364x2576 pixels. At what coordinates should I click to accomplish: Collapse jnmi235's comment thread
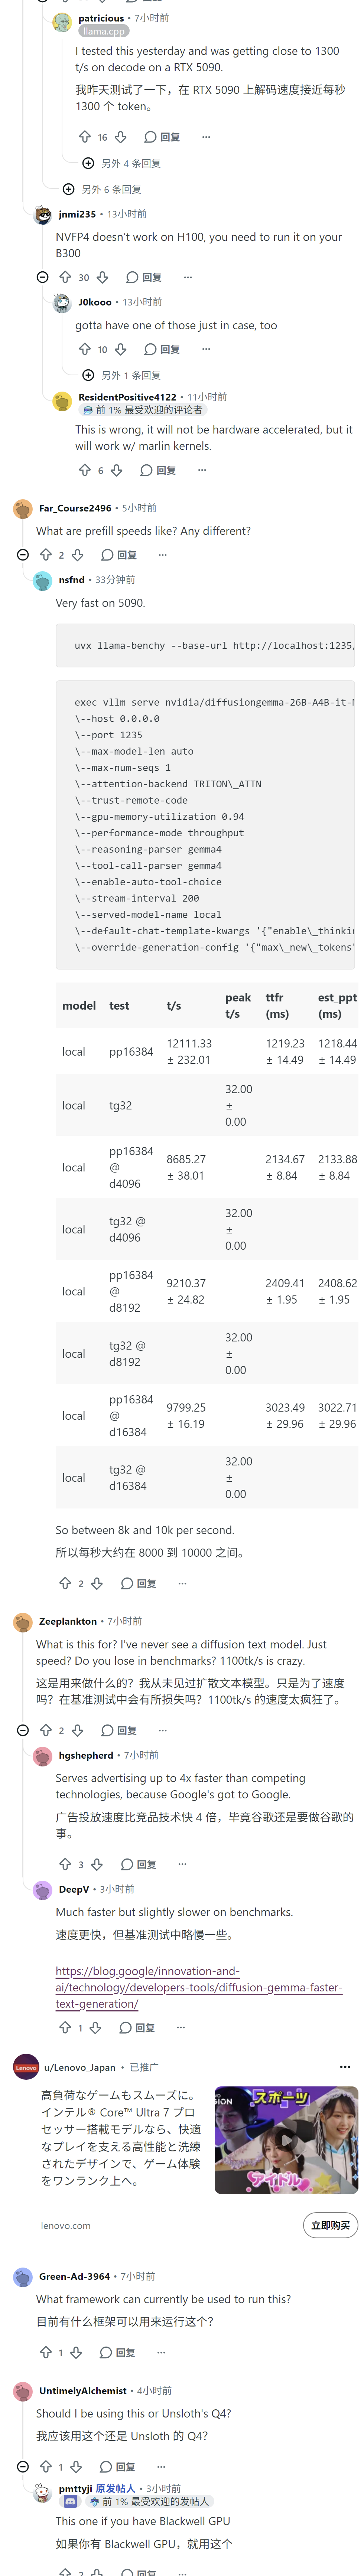point(42,277)
